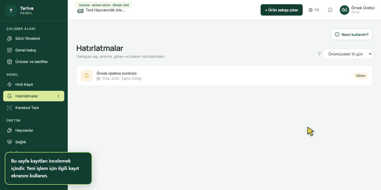Click the + Ürün satışa çıkar button
This screenshot has width=381, height=190.
pyautogui.click(x=282, y=10)
